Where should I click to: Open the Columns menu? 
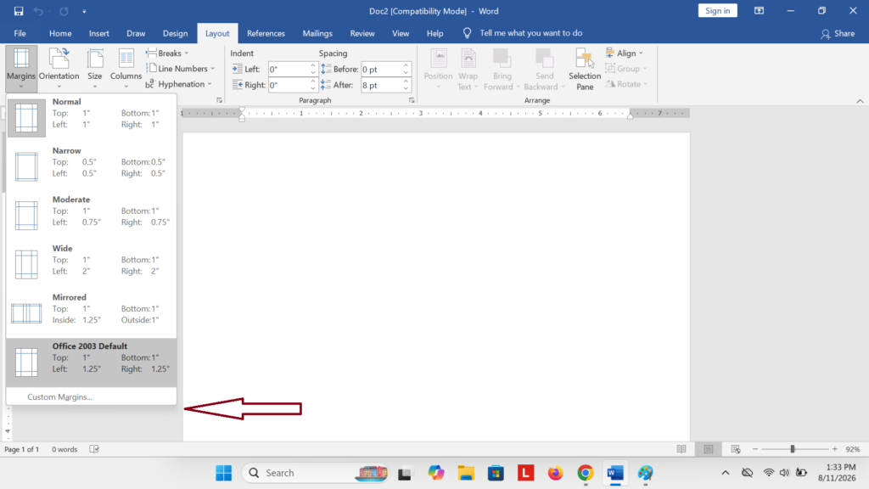point(126,69)
